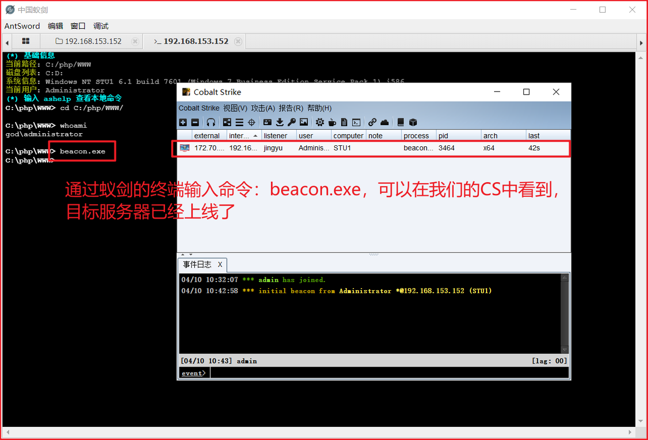
Task: Sort sessions by external column
Action: [210, 136]
